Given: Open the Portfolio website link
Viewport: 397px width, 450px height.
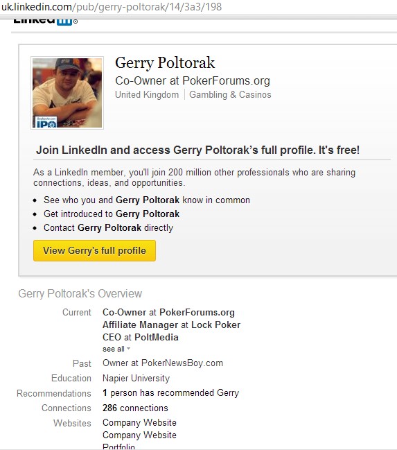Looking at the screenshot, I should click(x=118, y=447).
